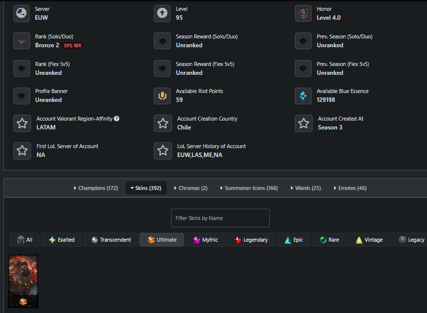Open the Ultimate skin thumbnail

[23, 281]
